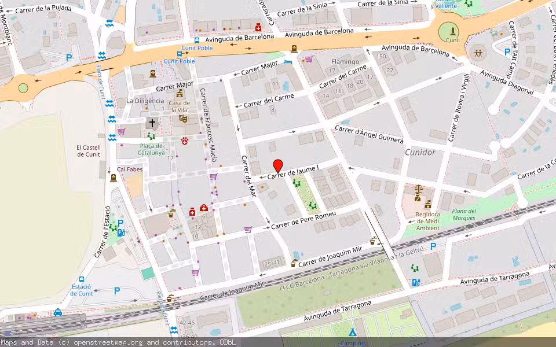Click the hotel bed icon near Flamingo
The width and height of the screenshot is (556, 347).
(288, 62)
